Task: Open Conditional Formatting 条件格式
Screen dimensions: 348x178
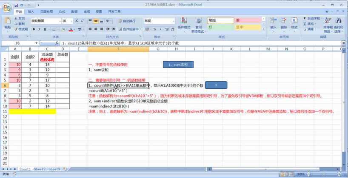Action: [x=184, y=25]
